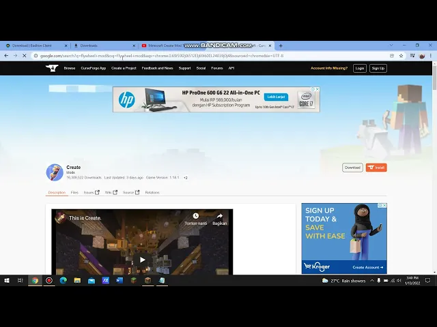Click the orange Install button

(376, 168)
